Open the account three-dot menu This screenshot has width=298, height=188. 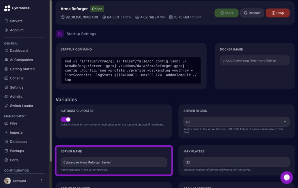pos(41,181)
